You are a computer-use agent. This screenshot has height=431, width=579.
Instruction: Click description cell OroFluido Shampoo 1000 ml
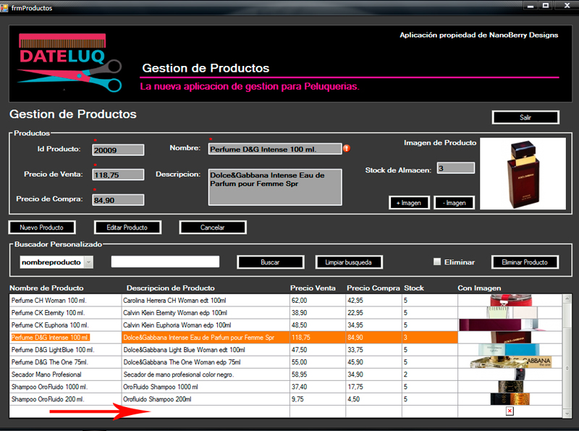(x=206, y=387)
